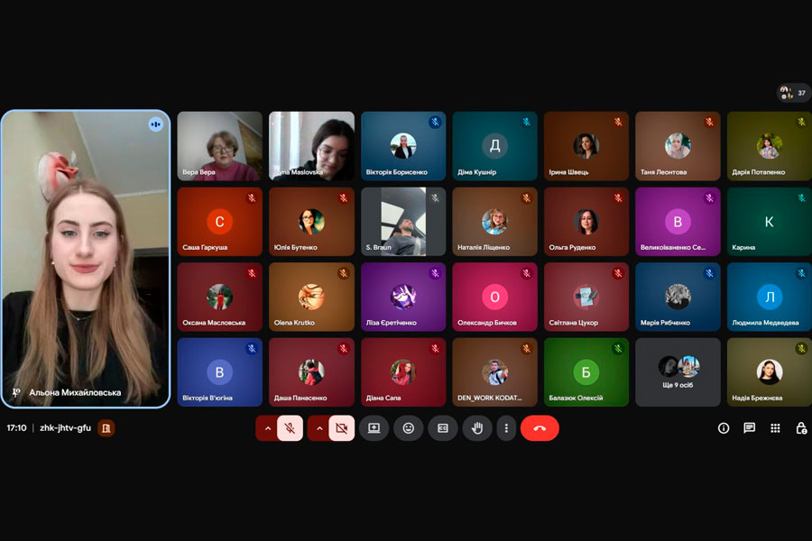Click S. Braun's muted mic icon
The height and width of the screenshot is (541, 812).
pyautogui.click(x=435, y=197)
